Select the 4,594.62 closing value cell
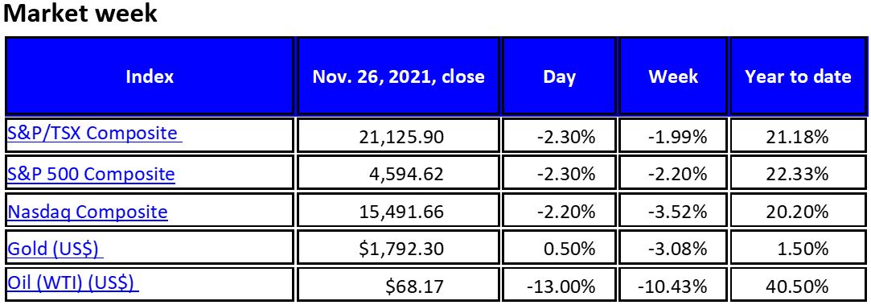This screenshot has width=871, height=305. pos(398,173)
